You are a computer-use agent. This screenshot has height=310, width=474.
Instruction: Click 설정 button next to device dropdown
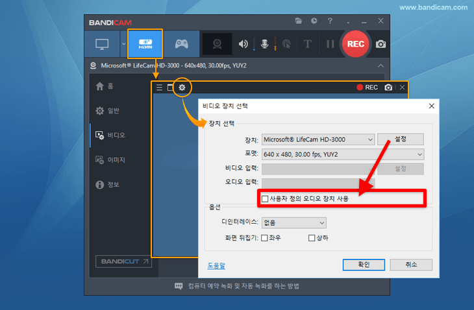tap(400, 139)
